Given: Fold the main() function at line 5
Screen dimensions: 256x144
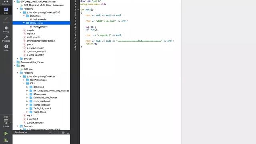Looking at the screenshot, I should tap(78, 10).
